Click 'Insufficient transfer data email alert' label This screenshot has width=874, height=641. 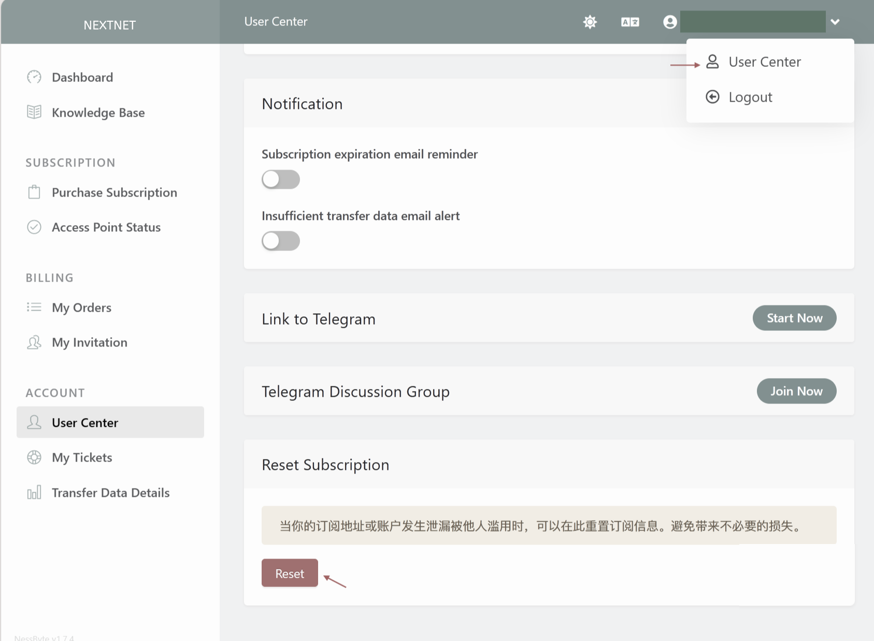click(361, 216)
